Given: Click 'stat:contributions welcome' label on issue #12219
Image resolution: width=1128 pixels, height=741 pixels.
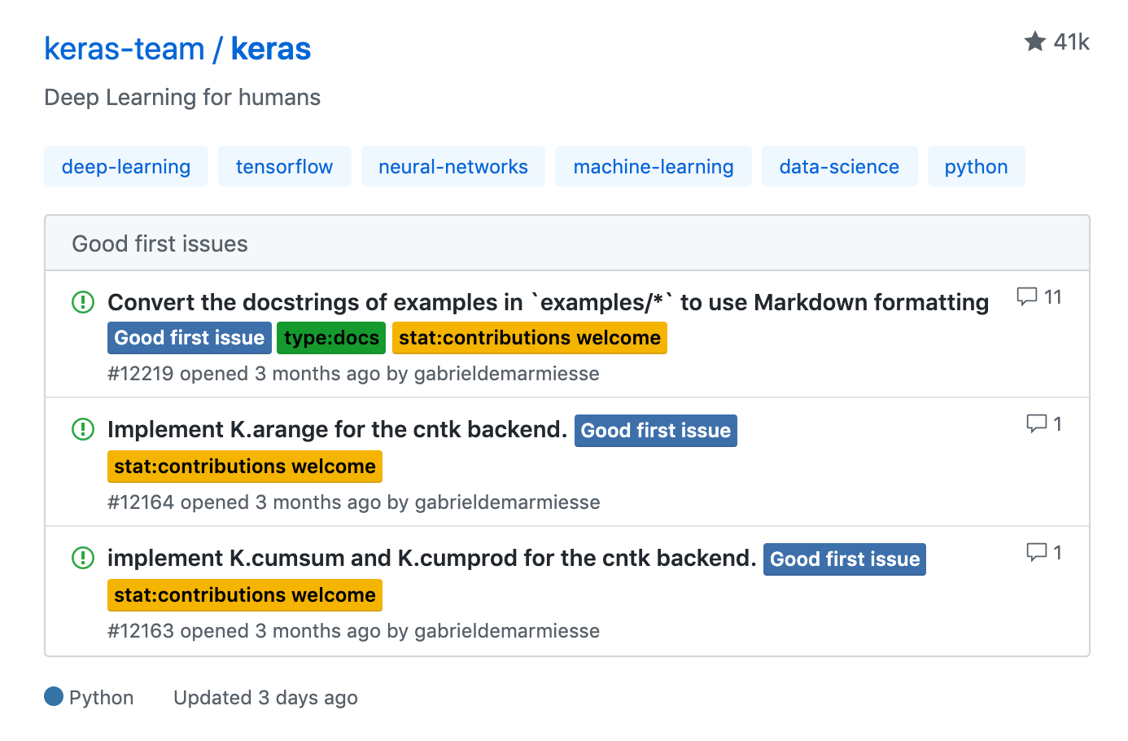Looking at the screenshot, I should 530,338.
